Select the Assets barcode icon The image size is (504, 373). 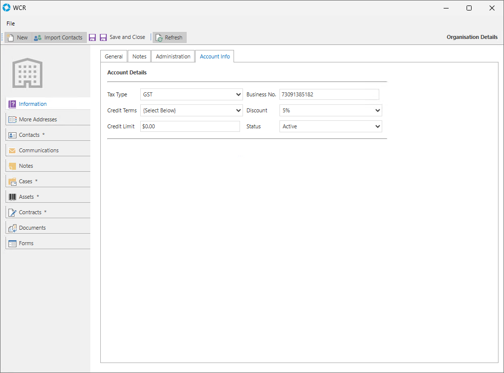click(12, 197)
